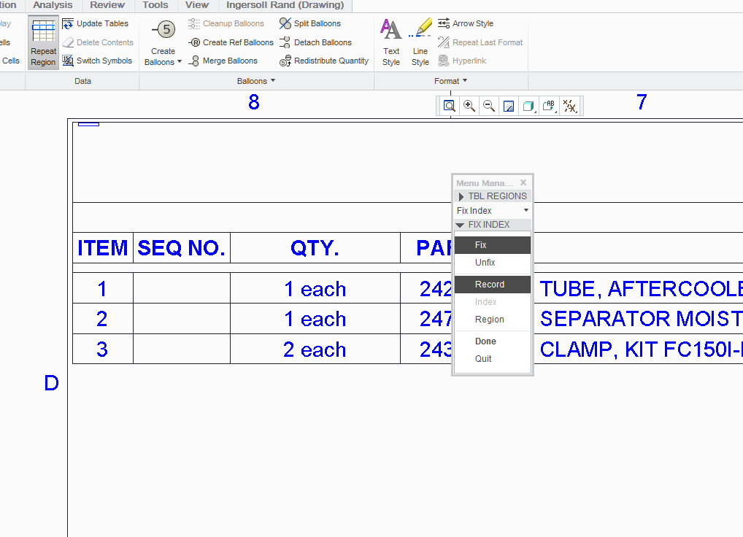Screen dimensions: 743x537
Task: Click Arrow Style icon
Action: [x=444, y=23]
